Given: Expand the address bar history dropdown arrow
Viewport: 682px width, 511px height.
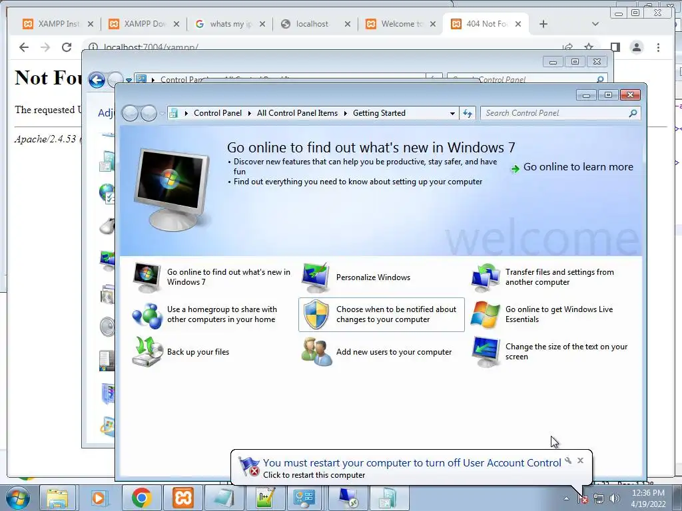Looking at the screenshot, I should (452, 113).
